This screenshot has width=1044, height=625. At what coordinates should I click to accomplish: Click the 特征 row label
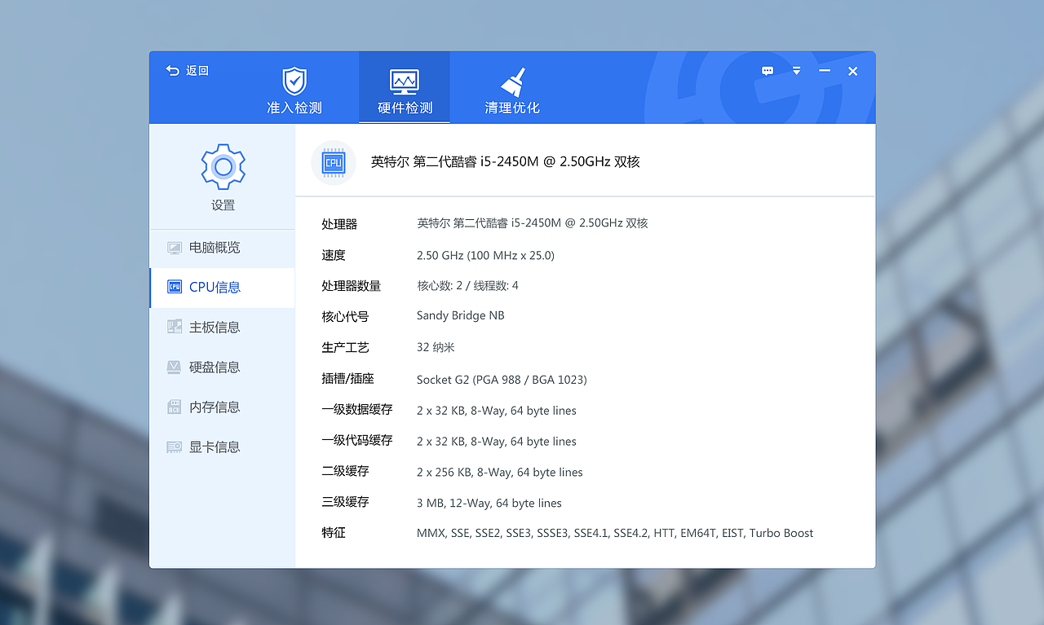point(334,533)
